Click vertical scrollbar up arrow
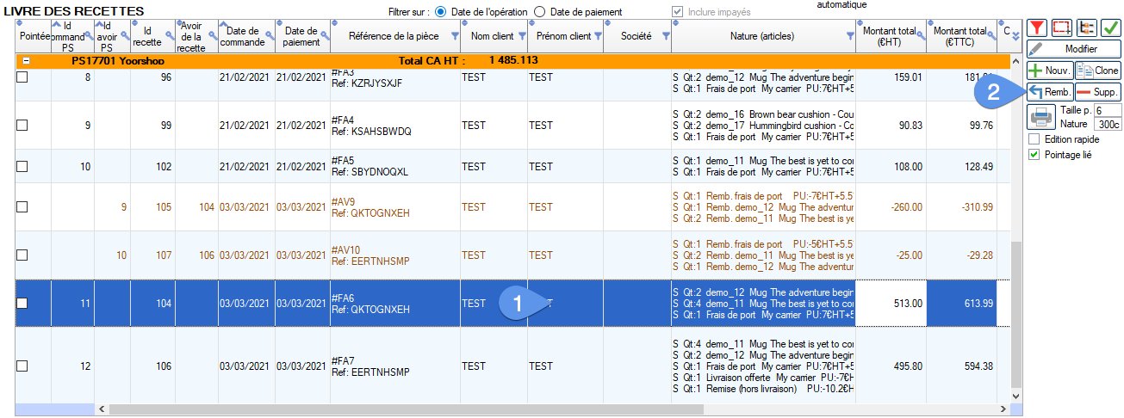Screen dimensions: 1124x418 pos(1015,61)
